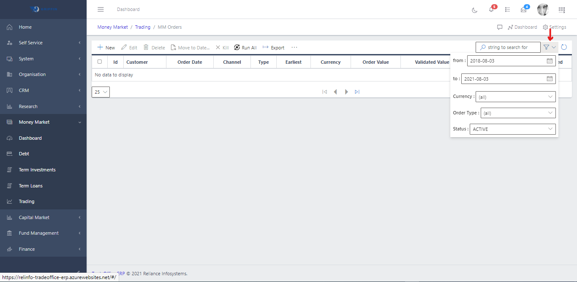The image size is (577, 282).
Task: Expand the page size dropdown showing 25
Action: pos(101,92)
